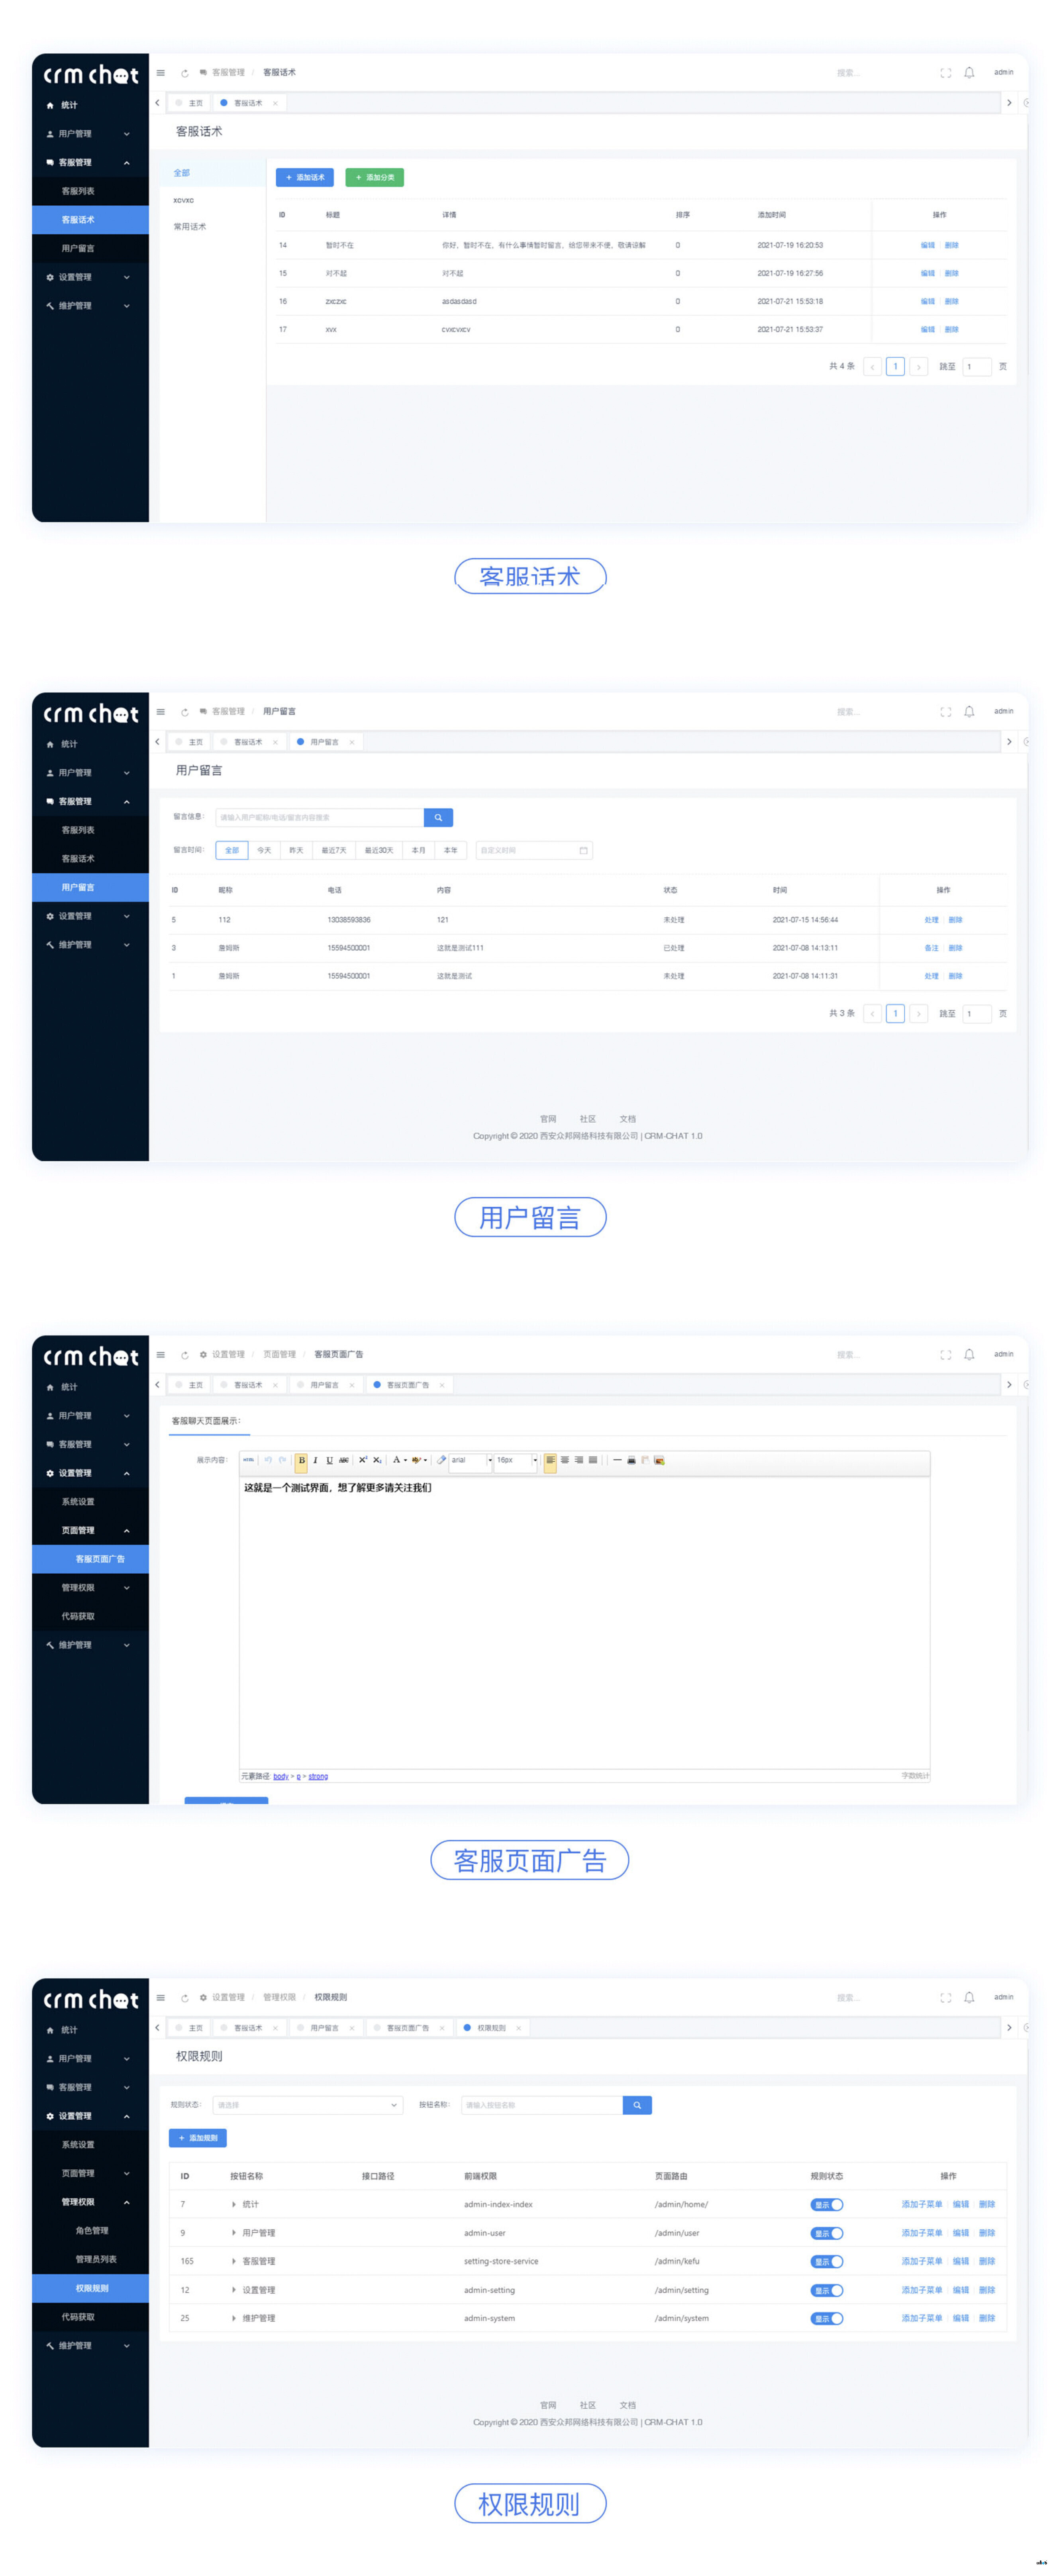Expand 设置管理 row in rules table

coord(234,2290)
